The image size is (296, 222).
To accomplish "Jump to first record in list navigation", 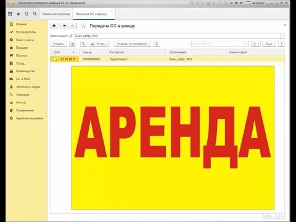I will click(x=266, y=216).
